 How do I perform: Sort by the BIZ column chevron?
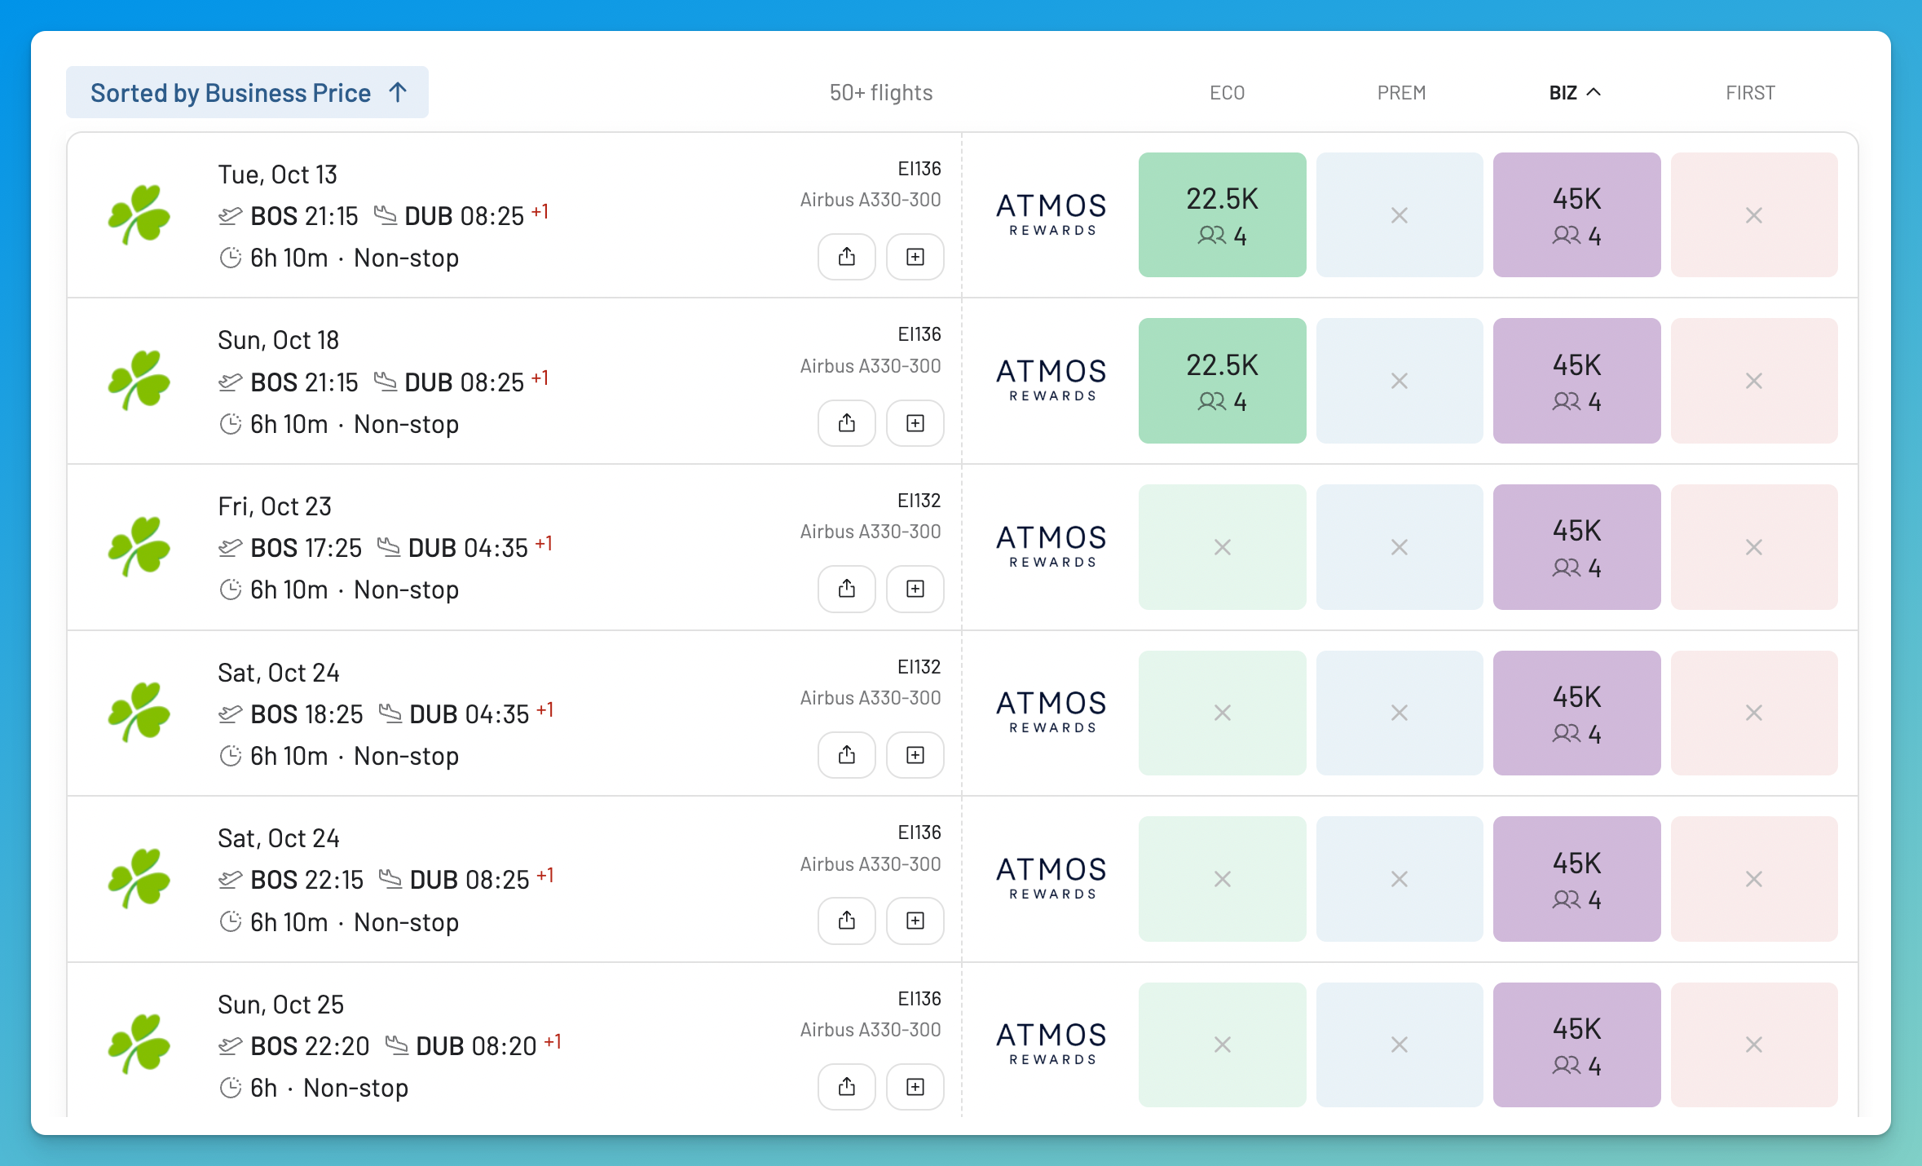click(x=1594, y=92)
